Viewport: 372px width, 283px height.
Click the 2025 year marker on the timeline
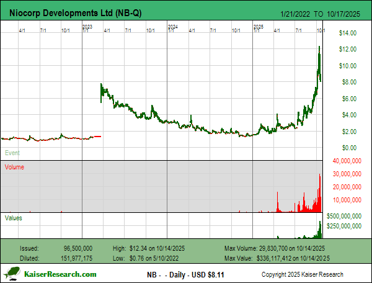258,27
